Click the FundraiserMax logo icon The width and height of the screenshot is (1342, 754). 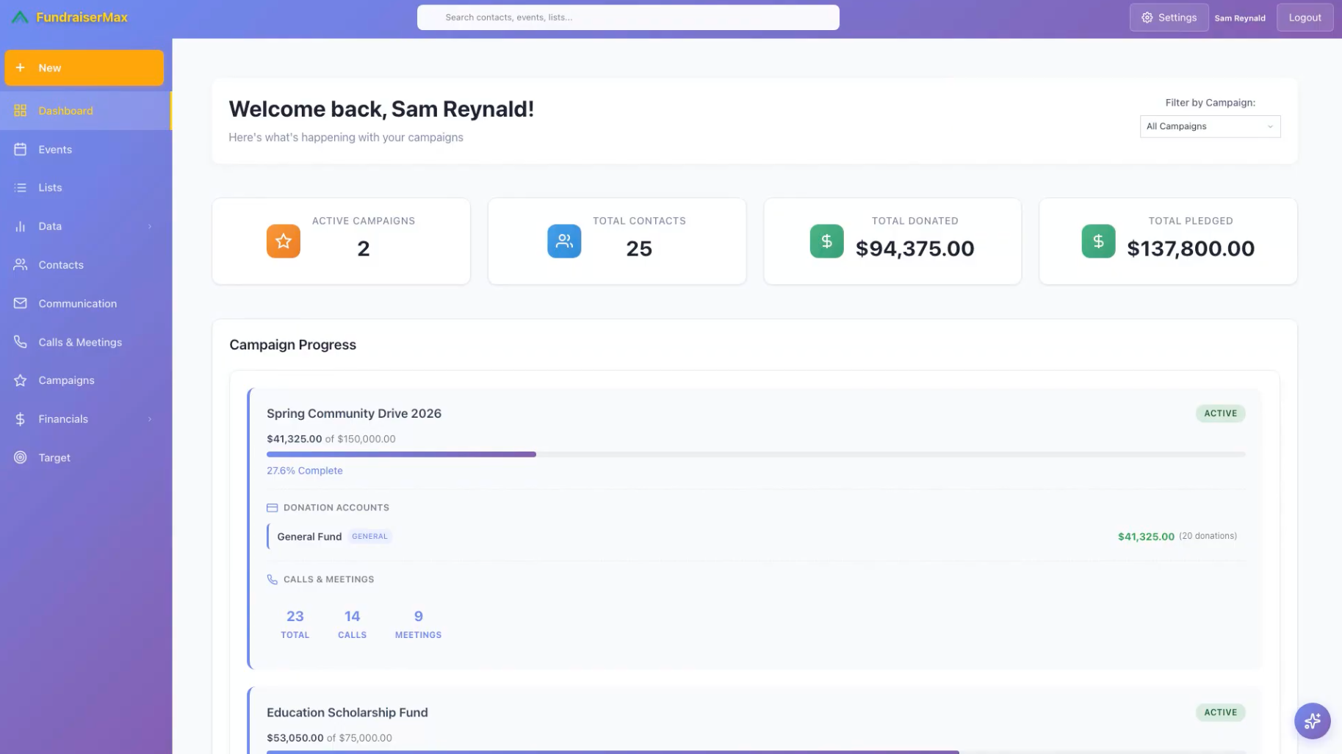coord(21,17)
